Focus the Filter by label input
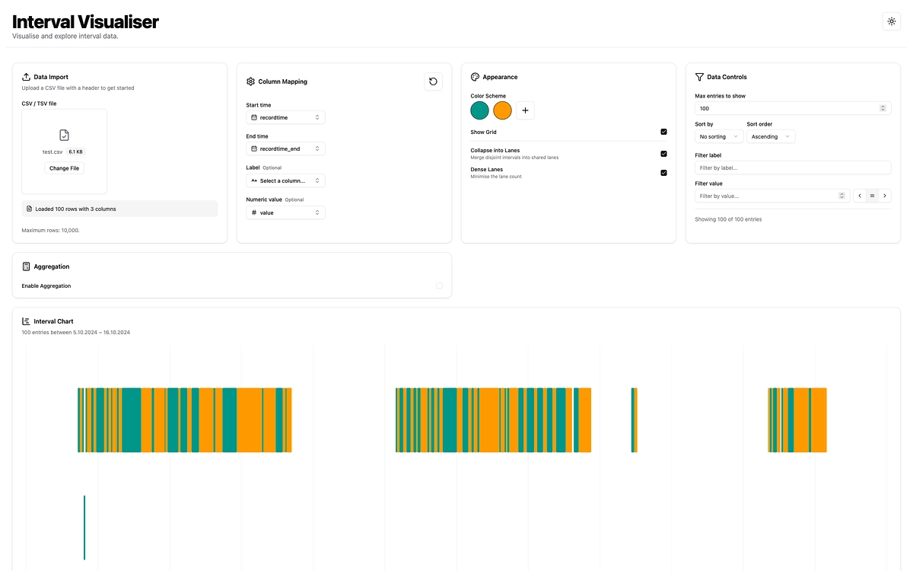This screenshot has height=571, width=913. (x=793, y=167)
